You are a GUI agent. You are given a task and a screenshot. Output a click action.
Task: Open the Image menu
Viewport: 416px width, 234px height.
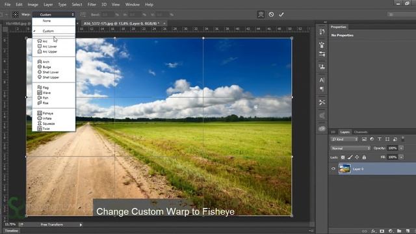[x=33, y=5]
